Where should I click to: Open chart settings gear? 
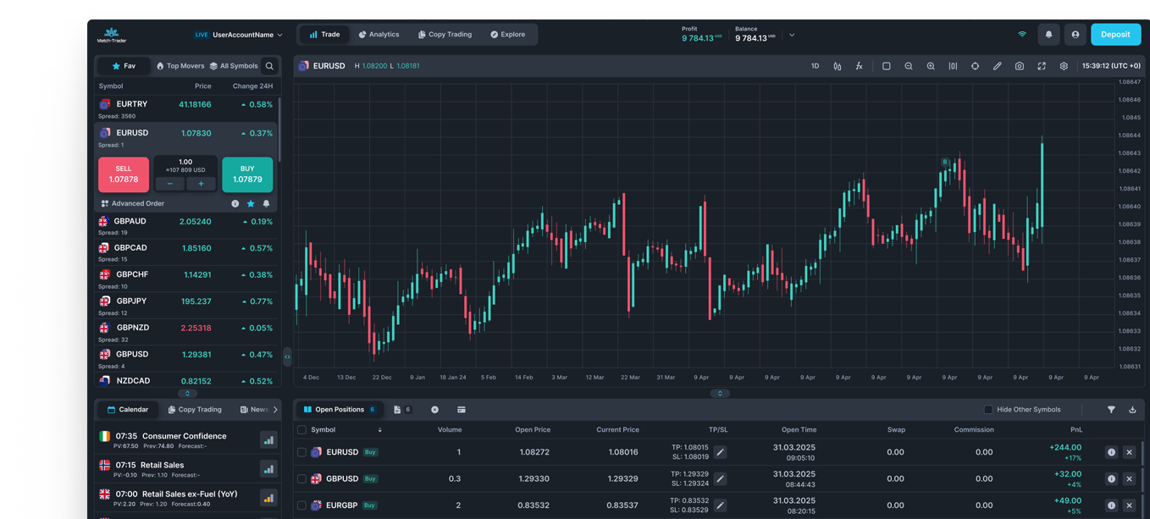tap(1064, 66)
